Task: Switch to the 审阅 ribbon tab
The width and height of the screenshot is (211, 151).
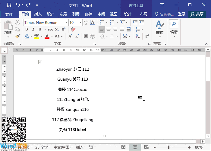Action: 101,14
